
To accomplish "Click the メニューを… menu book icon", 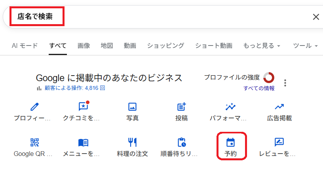I will point(83,142).
